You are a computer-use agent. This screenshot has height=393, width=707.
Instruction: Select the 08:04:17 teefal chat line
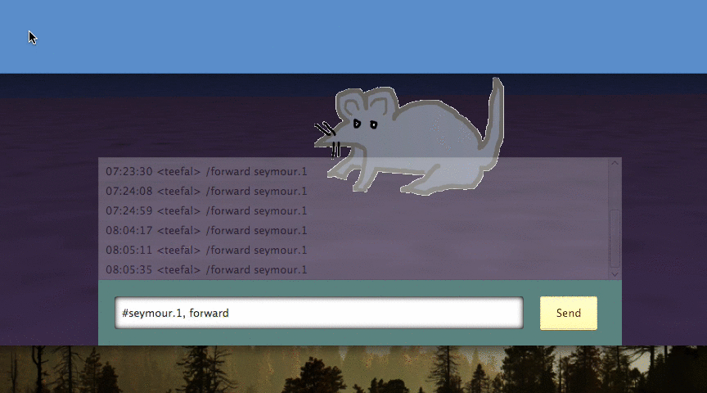pos(206,231)
